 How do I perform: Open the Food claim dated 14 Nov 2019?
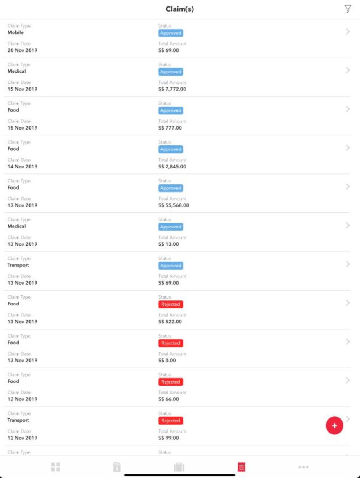[177, 155]
